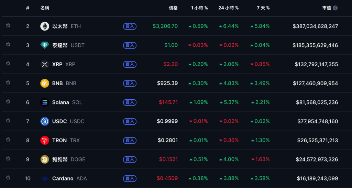
Task: Sort by the 24 小時 % column
Action: pyautogui.click(x=228, y=8)
